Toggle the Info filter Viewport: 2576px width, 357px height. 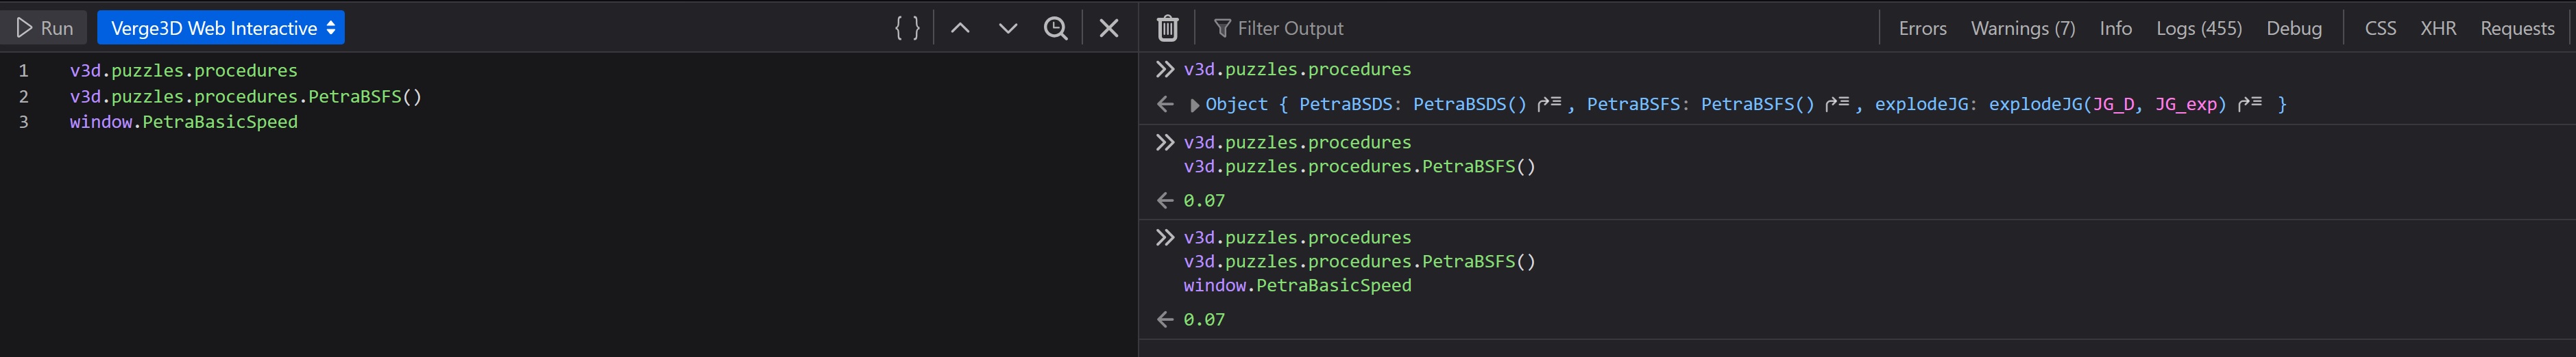tap(2115, 28)
